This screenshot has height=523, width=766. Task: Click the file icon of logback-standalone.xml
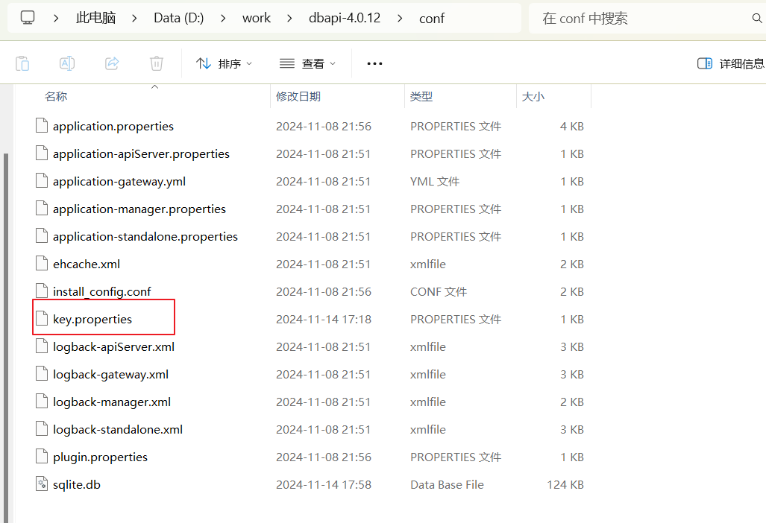[x=42, y=429]
